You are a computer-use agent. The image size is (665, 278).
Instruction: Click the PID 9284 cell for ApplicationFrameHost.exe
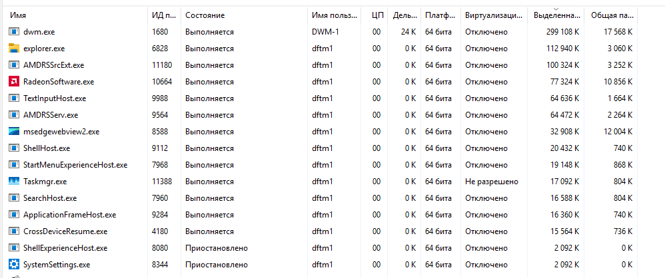click(x=161, y=215)
